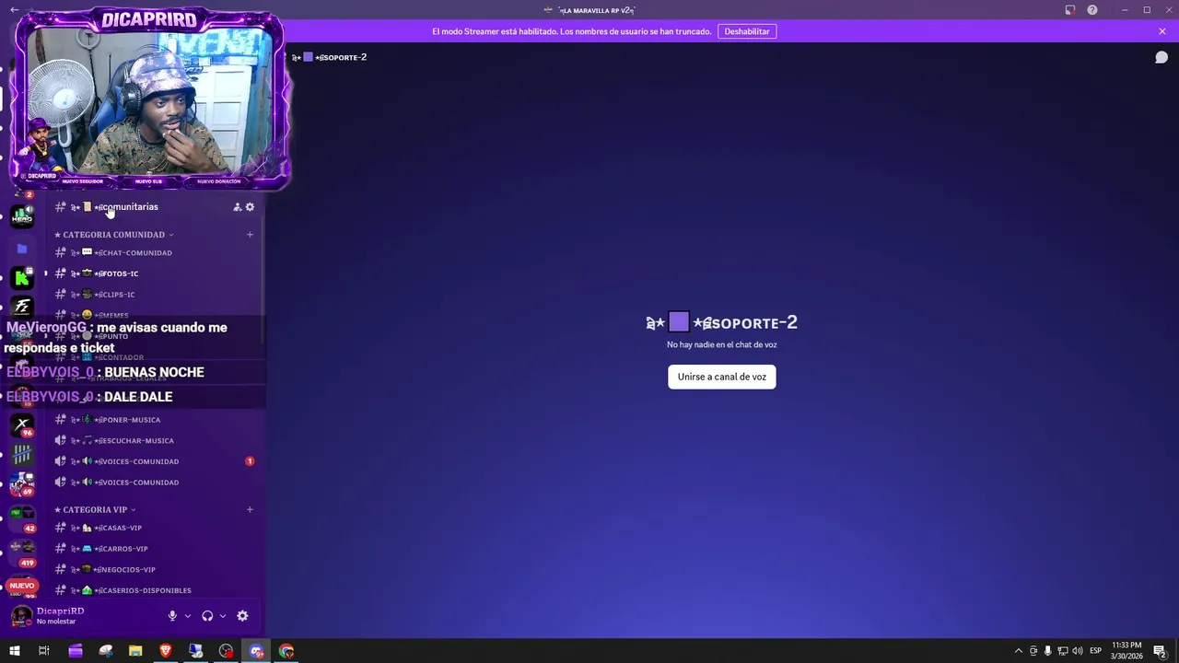Image resolution: width=1179 pixels, height=663 pixels.
Task: Open the CLIPS-IC channel
Action: coord(155,295)
